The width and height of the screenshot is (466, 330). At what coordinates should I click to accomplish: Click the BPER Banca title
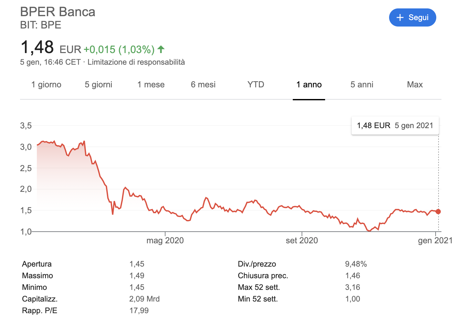tap(58, 12)
